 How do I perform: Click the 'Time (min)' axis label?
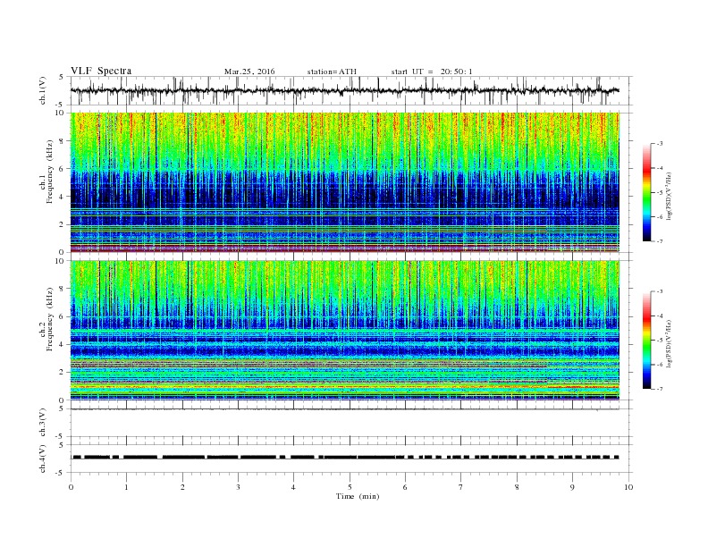[x=358, y=496]
